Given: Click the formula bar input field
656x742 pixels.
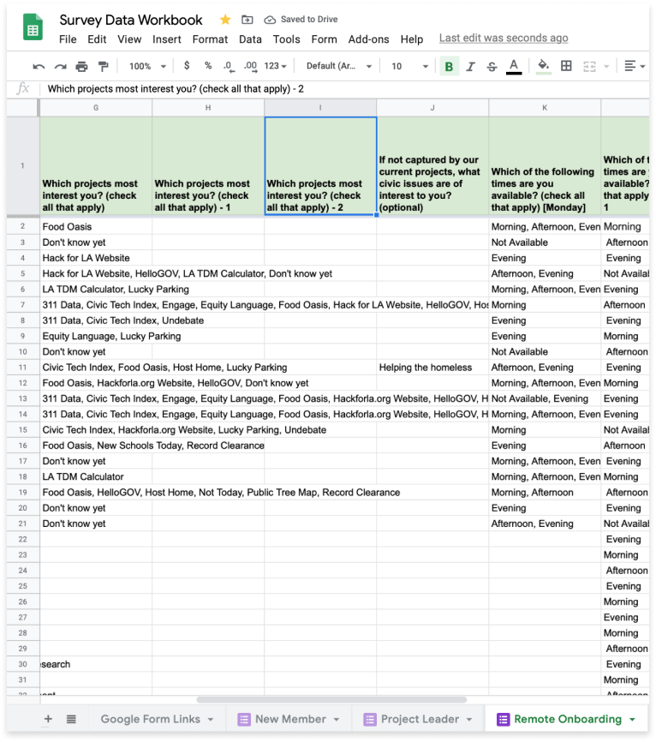Looking at the screenshot, I should point(343,89).
